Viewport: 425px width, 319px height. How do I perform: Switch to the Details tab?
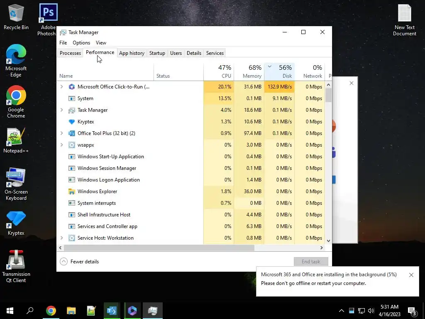click(194, 53)
